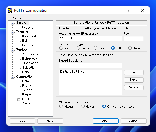Viewport: 156px width, 132px height.
Task: Open the Keyboard settings category
Action: click(x=29, y=36)
